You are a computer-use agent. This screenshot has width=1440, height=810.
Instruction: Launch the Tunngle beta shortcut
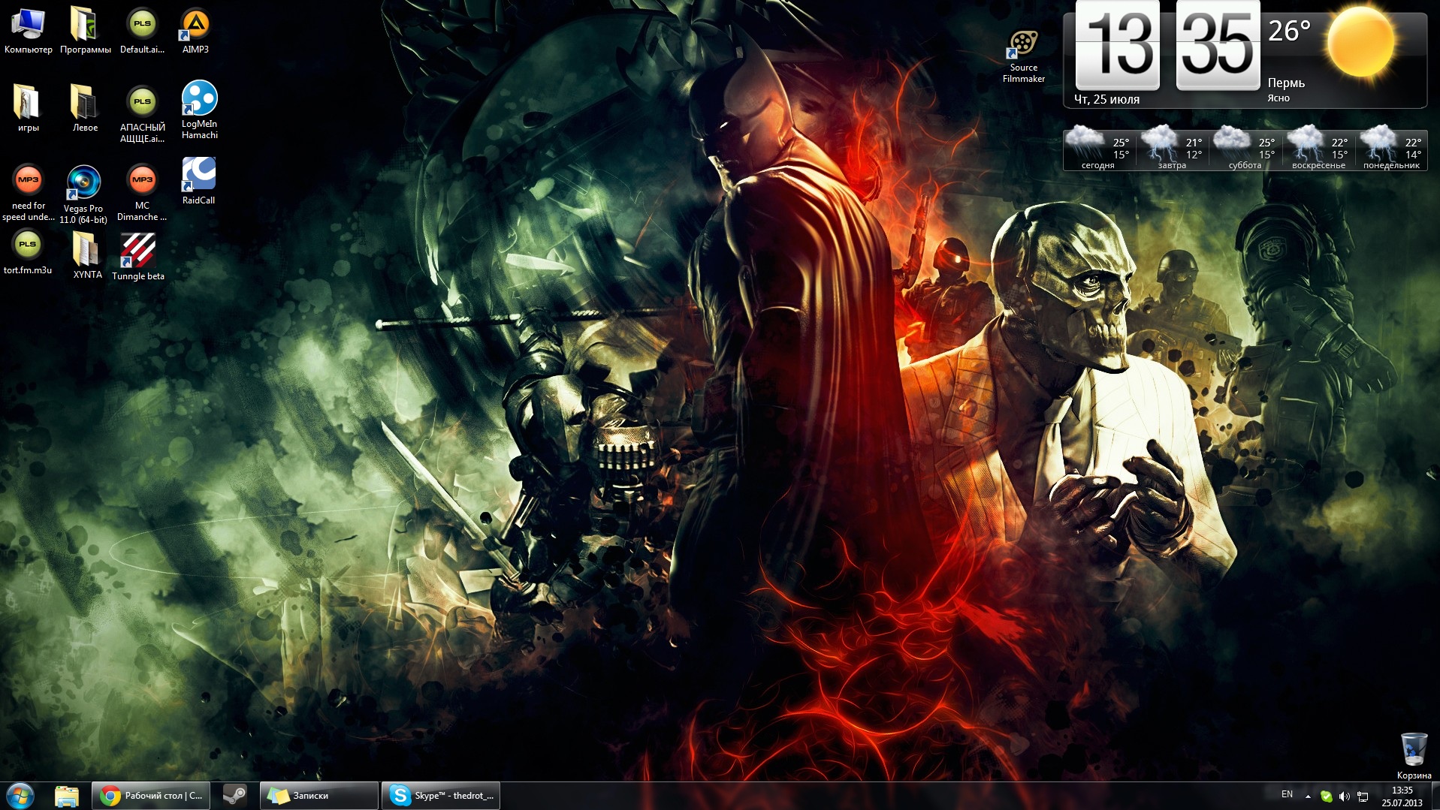[x=138, y=257]
